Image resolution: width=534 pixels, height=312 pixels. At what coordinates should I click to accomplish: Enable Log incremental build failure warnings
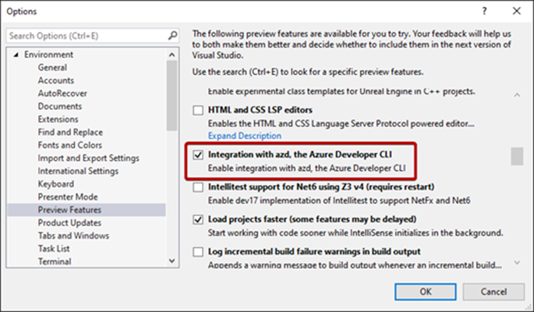[198, 252]
